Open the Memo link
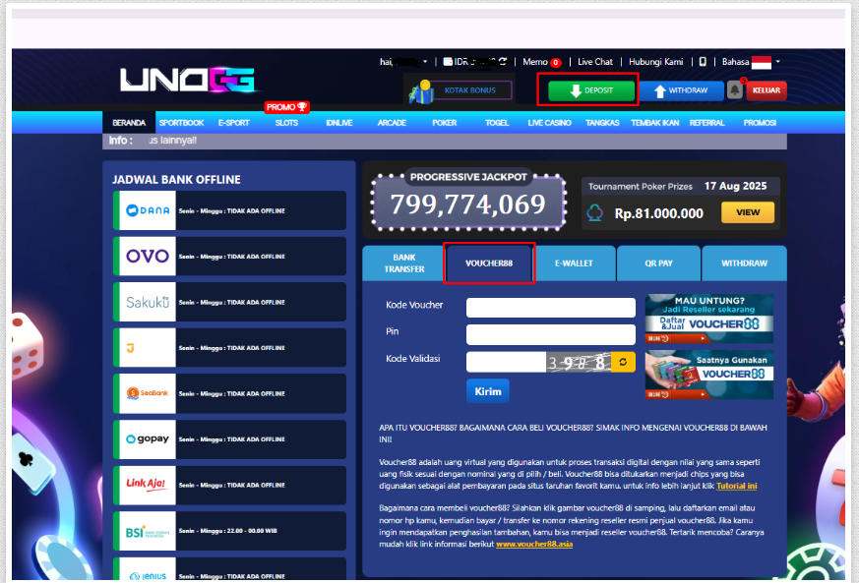The width and height of the screenshot is (859, 583). (535, 62)
